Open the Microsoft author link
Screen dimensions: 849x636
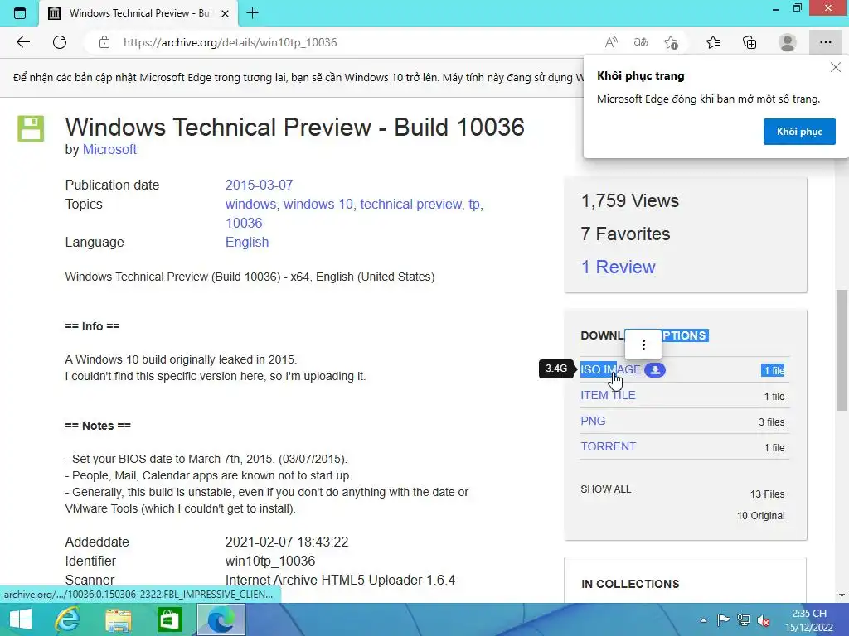(x=109, y=149)
